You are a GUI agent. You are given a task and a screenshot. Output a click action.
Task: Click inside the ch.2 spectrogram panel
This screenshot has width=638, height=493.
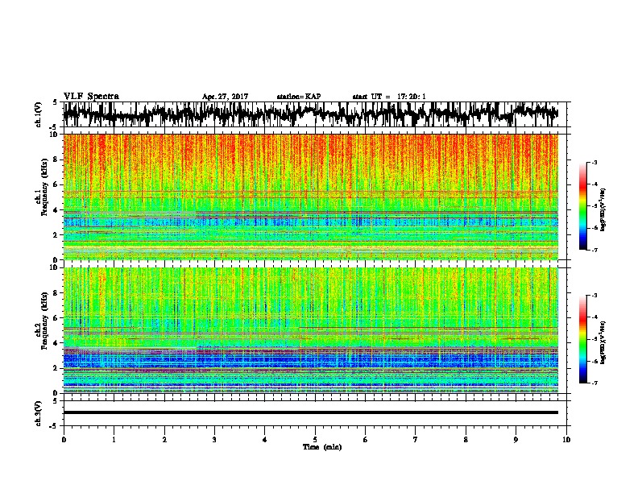click(x=310, y=330)
